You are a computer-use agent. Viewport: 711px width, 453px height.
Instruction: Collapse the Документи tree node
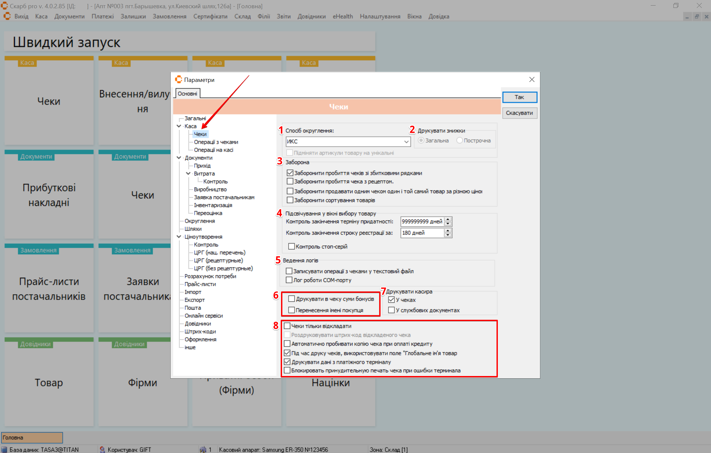click(x=179, y=158)
